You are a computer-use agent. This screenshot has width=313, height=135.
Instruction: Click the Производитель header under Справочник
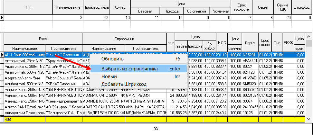click(146, 49)
